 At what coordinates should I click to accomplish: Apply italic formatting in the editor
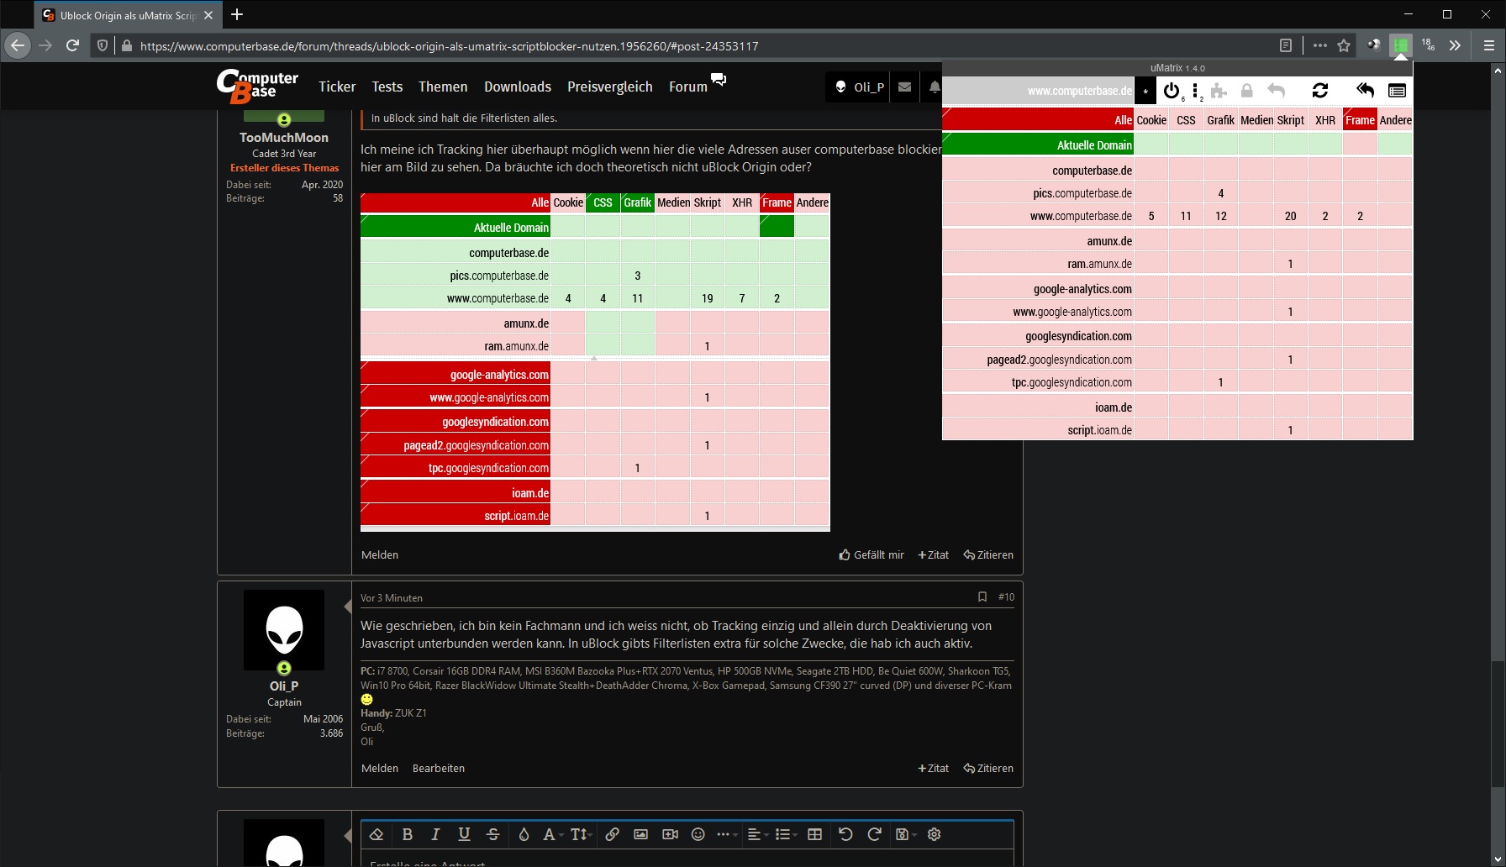[x=435, y=834]
